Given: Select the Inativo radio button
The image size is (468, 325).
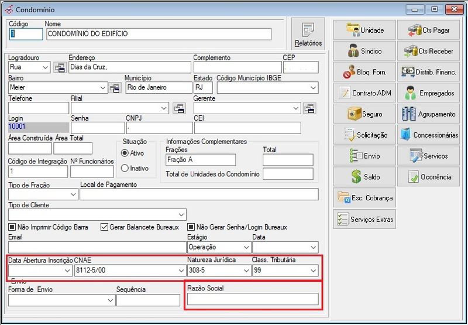Looking at the screenshot, I should (125, 168).
